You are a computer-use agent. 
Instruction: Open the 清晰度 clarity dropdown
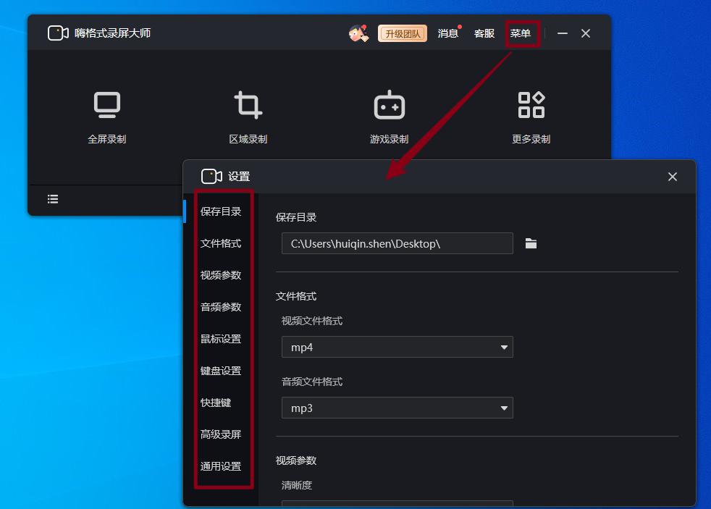(x=397, y=503)
